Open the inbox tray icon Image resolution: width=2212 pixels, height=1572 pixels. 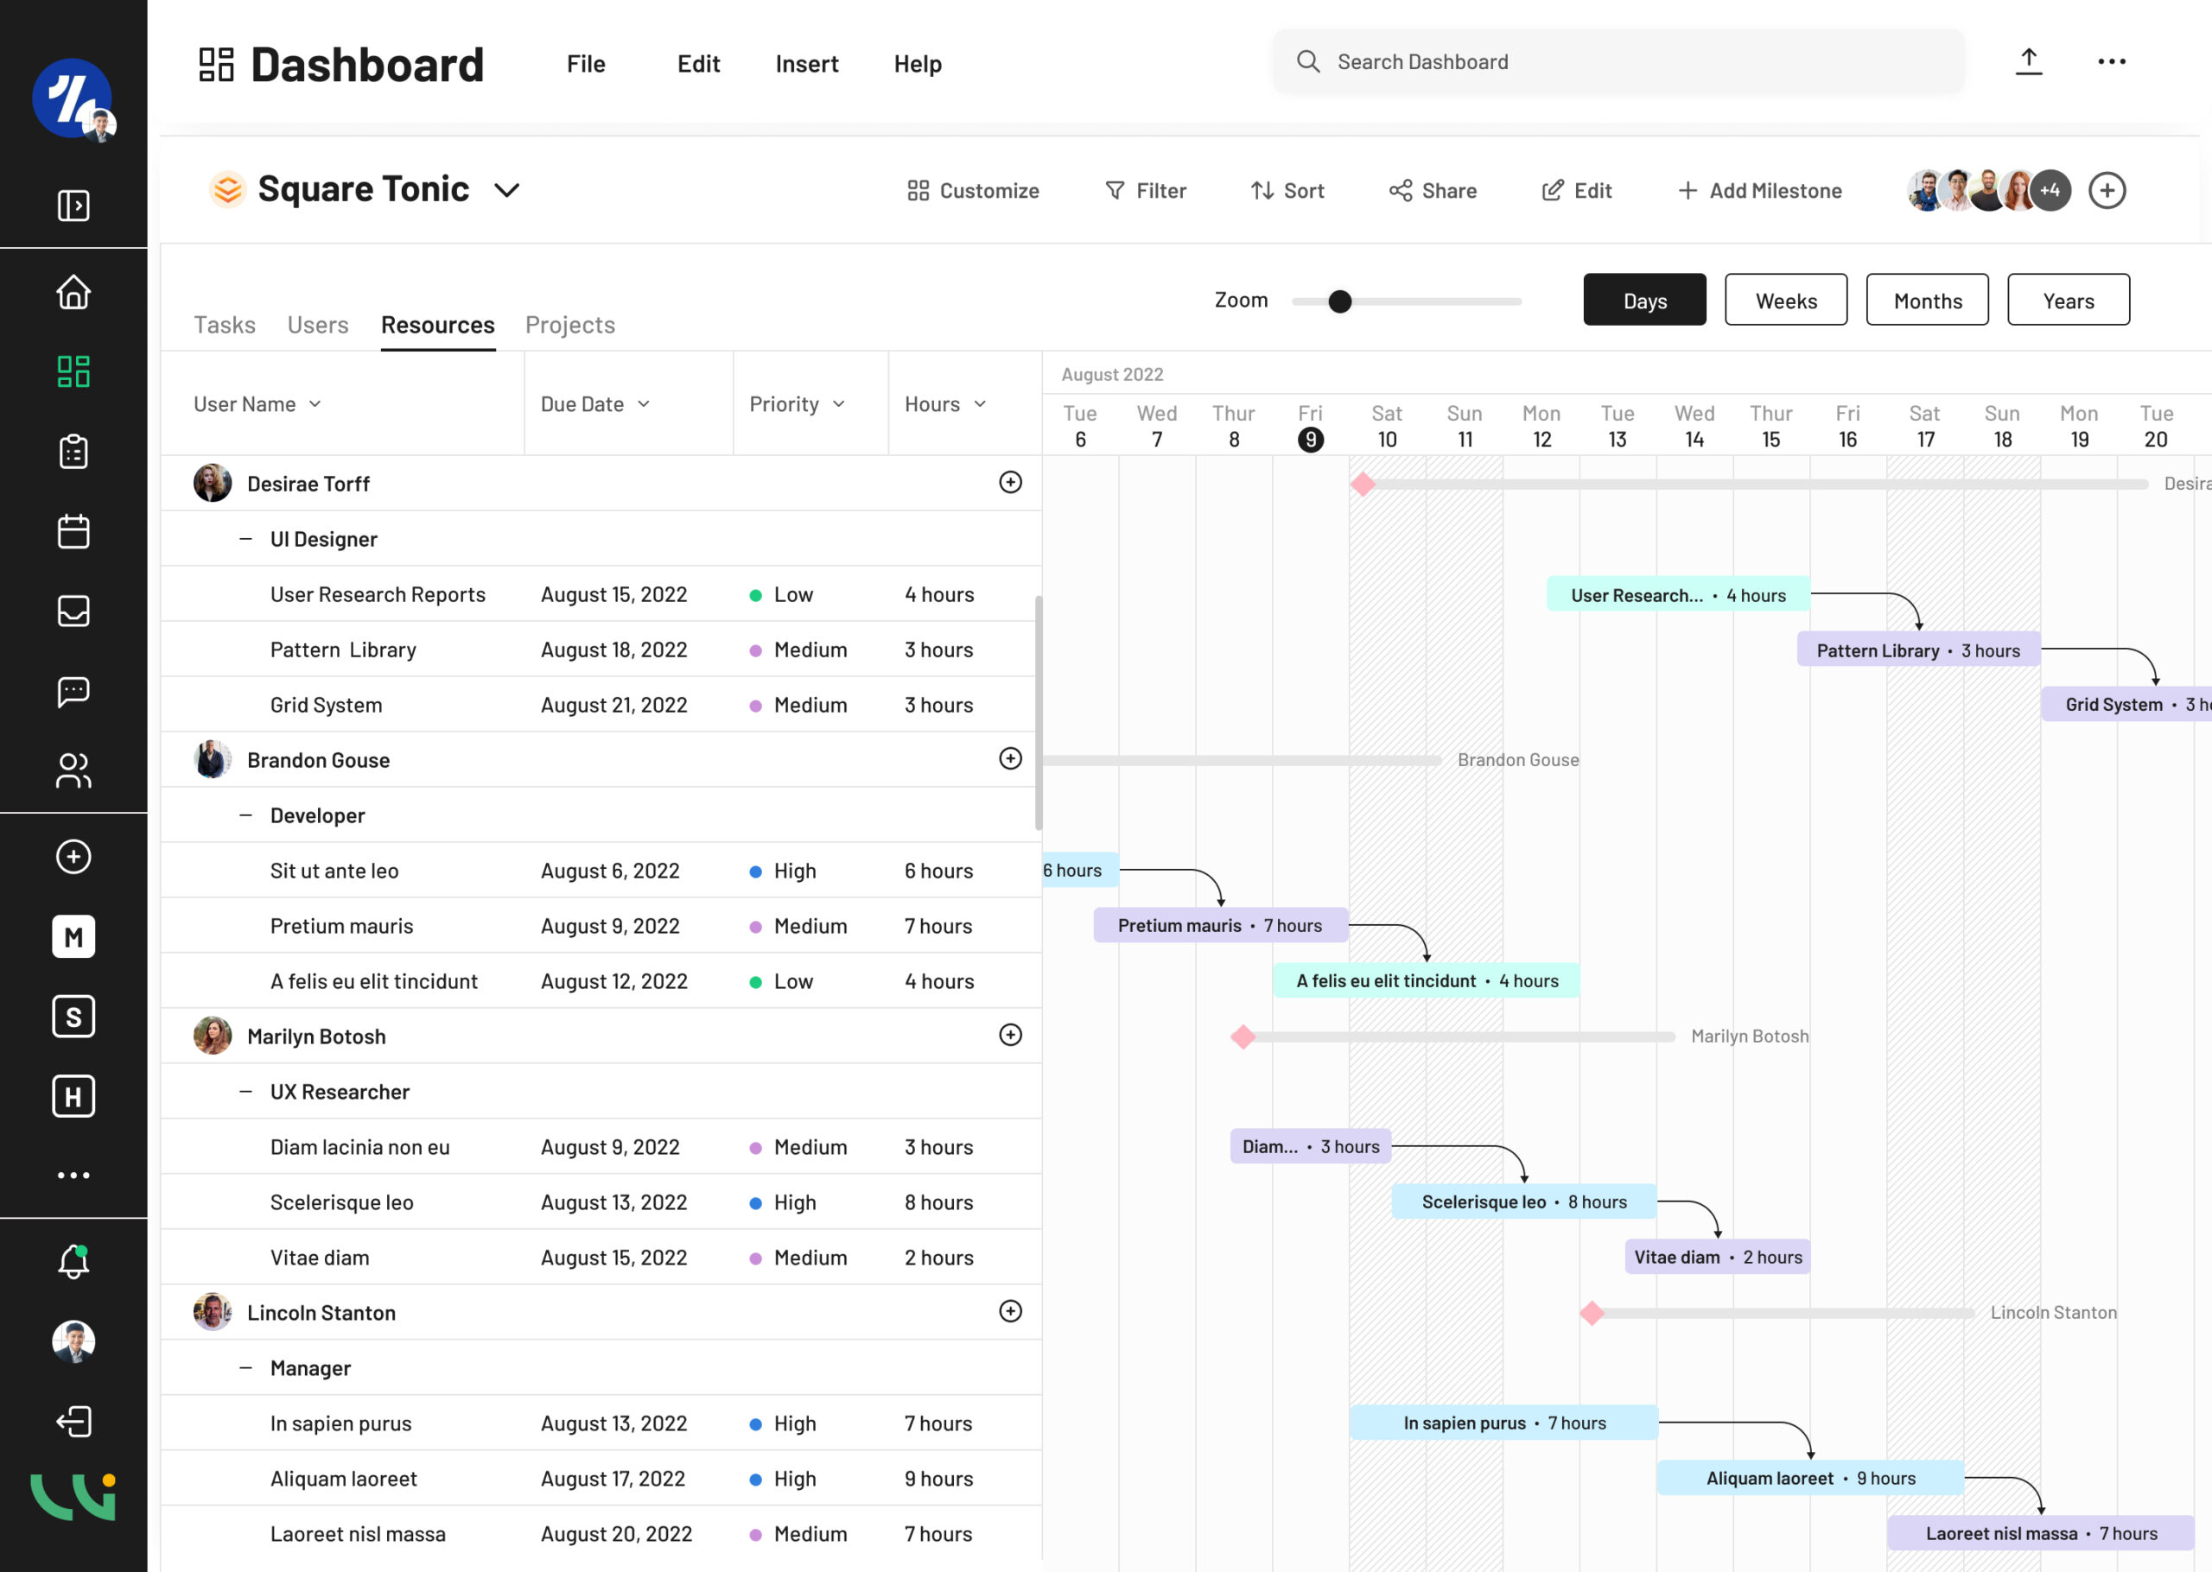[x=73, y=611]
